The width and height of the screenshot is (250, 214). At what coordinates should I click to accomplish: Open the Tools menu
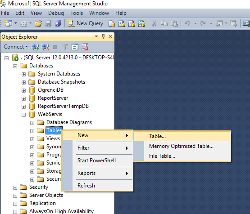tap(77, 13)
